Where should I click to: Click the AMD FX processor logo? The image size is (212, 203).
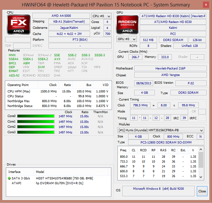pos(18,25)
